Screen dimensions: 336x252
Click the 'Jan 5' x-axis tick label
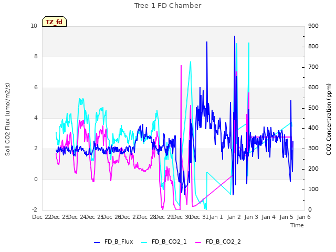[x=286, y=217]
